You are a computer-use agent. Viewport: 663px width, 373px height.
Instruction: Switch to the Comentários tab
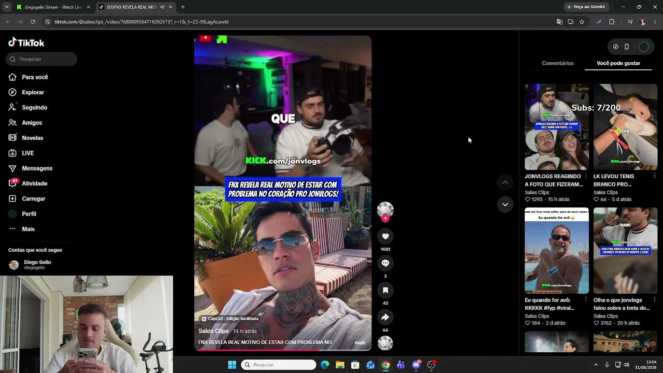[557, 63]
